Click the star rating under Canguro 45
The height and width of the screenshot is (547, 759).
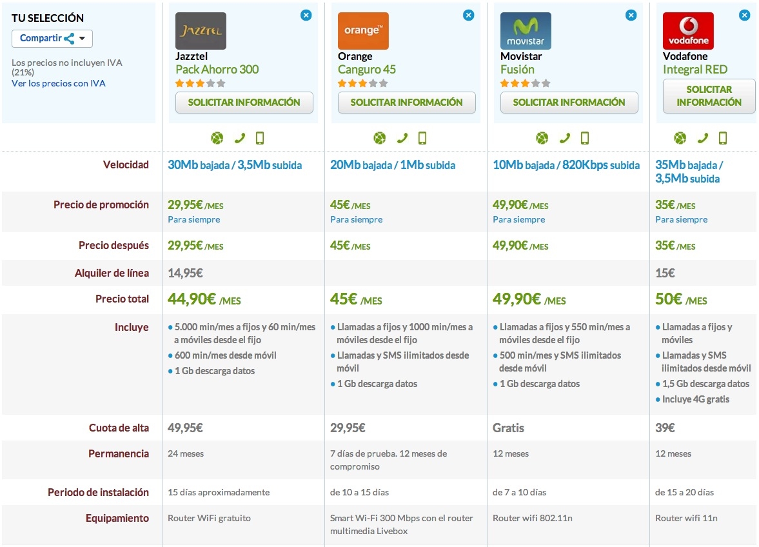[363, 83]
